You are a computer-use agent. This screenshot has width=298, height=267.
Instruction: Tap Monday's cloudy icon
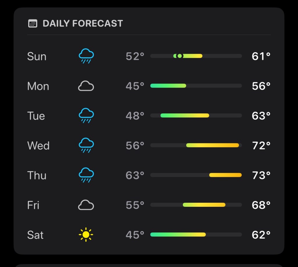click(x=86, y=86)
